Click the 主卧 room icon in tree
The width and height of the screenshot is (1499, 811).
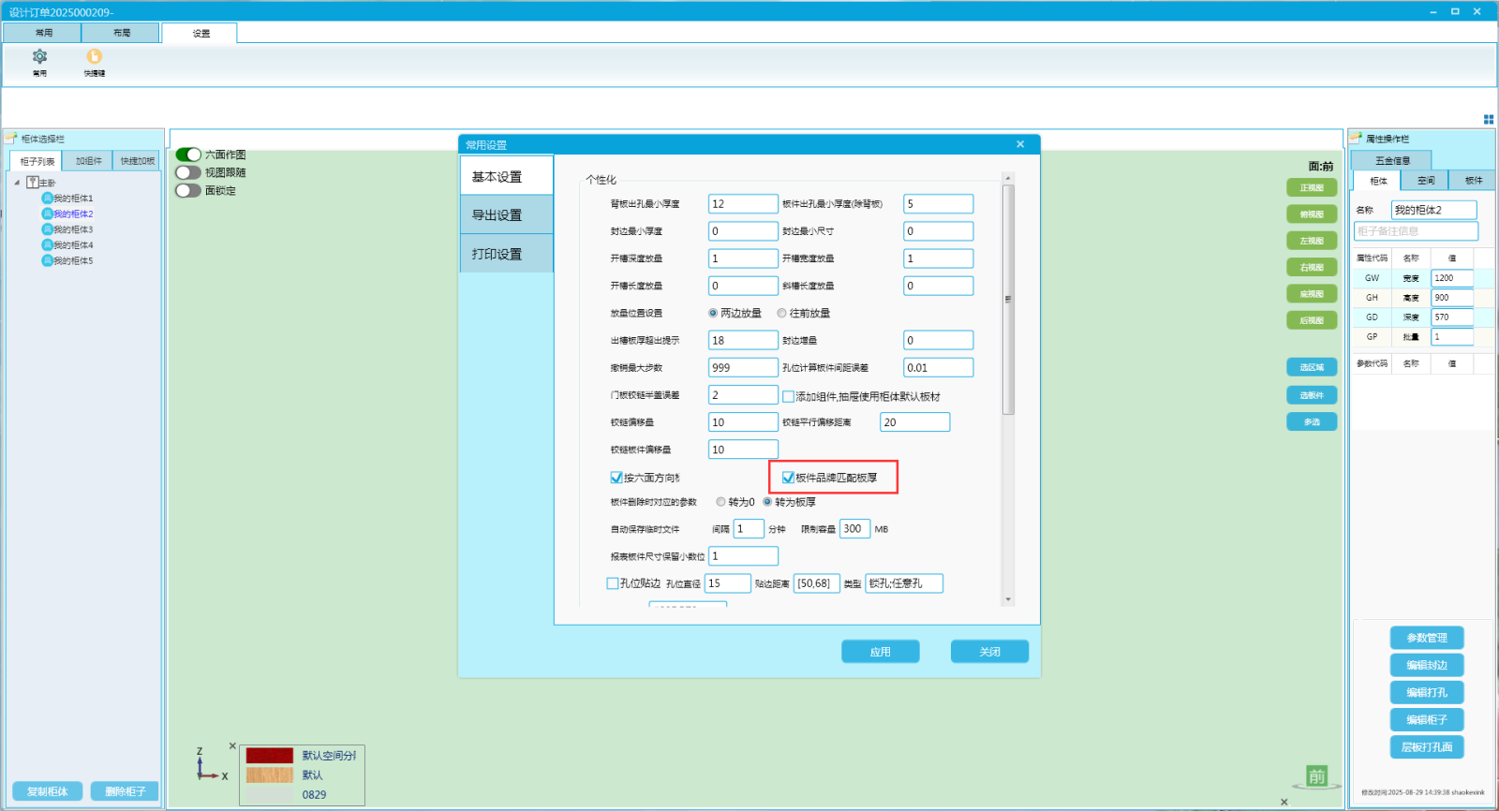(33, 183)
